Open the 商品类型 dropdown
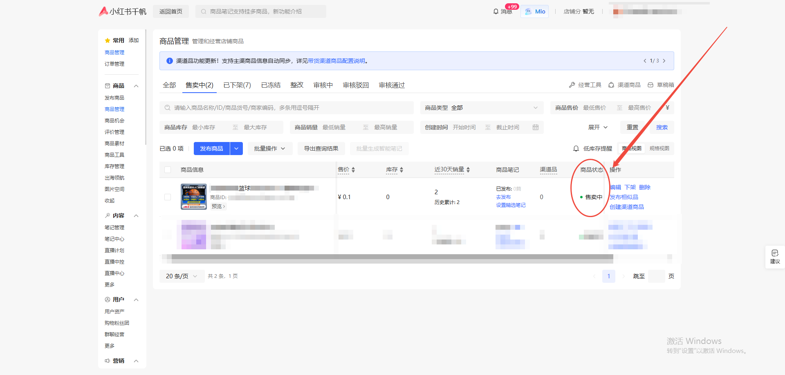The image size is (785, 375). point(482,108)
